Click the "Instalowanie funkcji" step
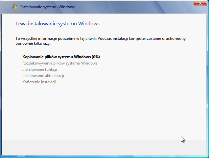 tap(39, 69)
